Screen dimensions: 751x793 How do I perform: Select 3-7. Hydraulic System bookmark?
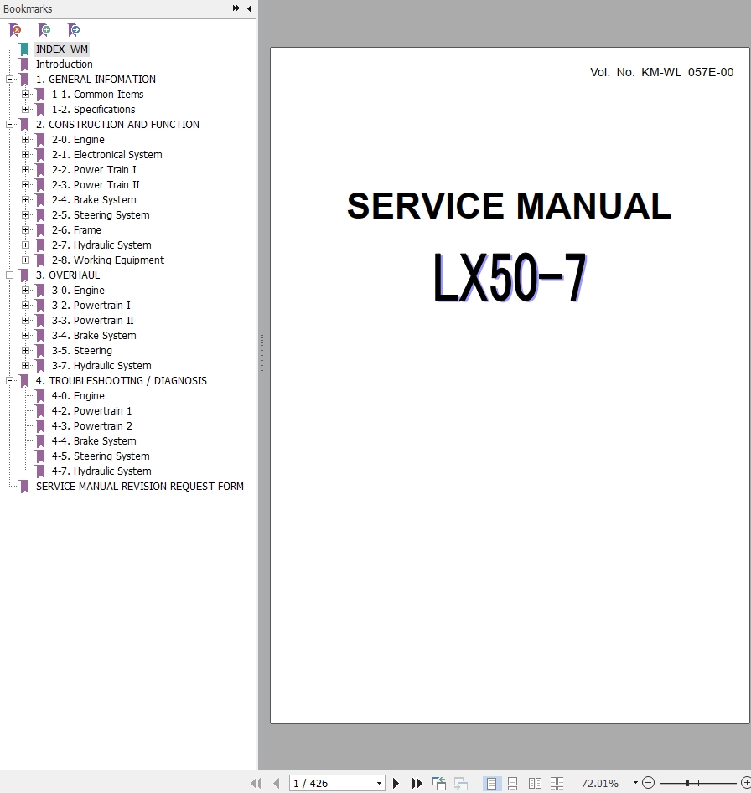[101, 366]
